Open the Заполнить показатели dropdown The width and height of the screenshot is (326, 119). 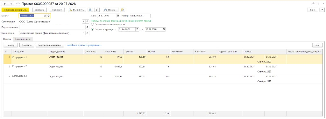pos(50,45)
